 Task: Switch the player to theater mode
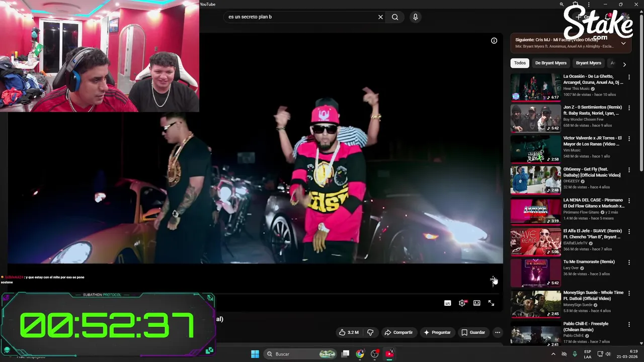(476, 303)
